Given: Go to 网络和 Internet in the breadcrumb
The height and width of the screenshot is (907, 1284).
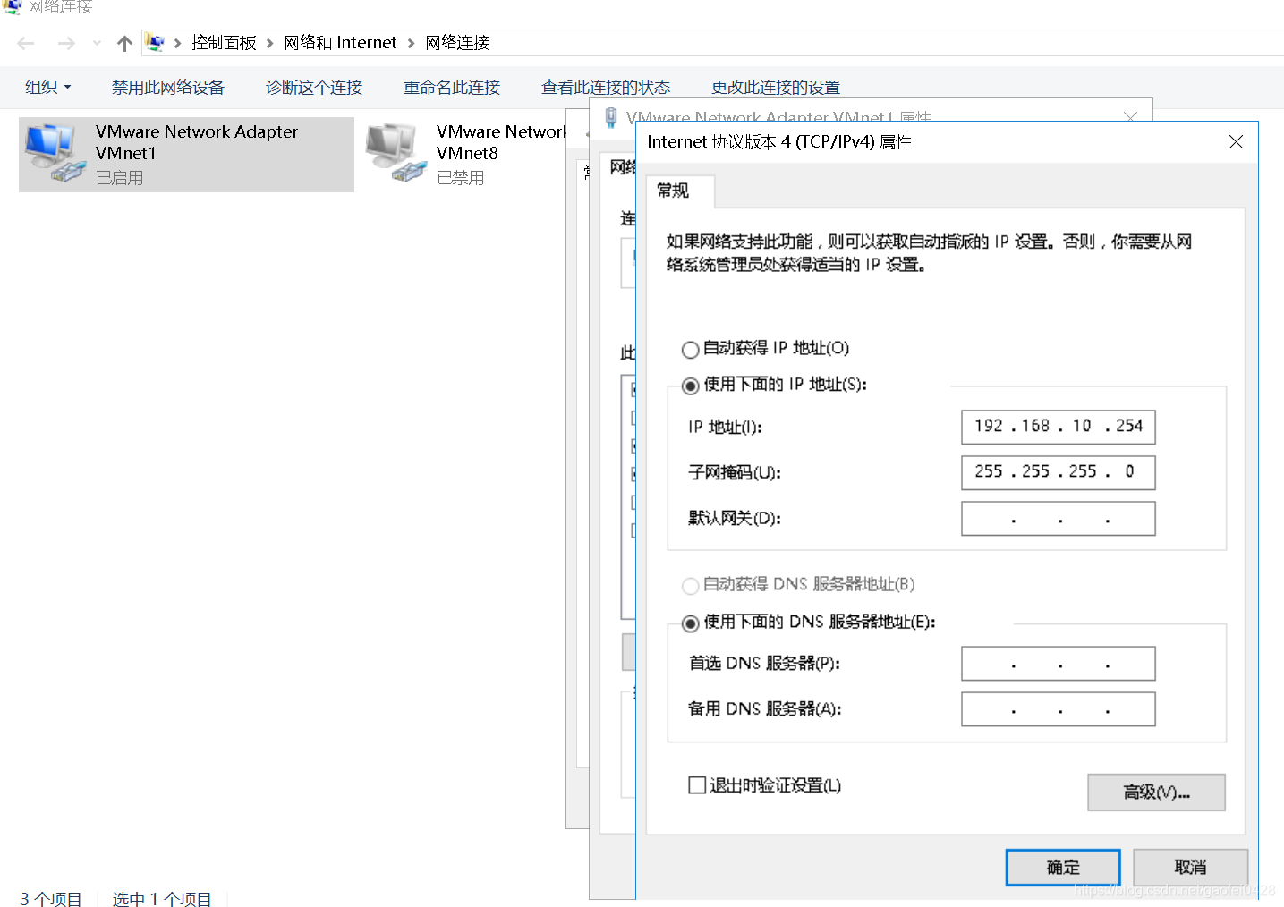Looking at the screenshot, I should tap(340, 43).
